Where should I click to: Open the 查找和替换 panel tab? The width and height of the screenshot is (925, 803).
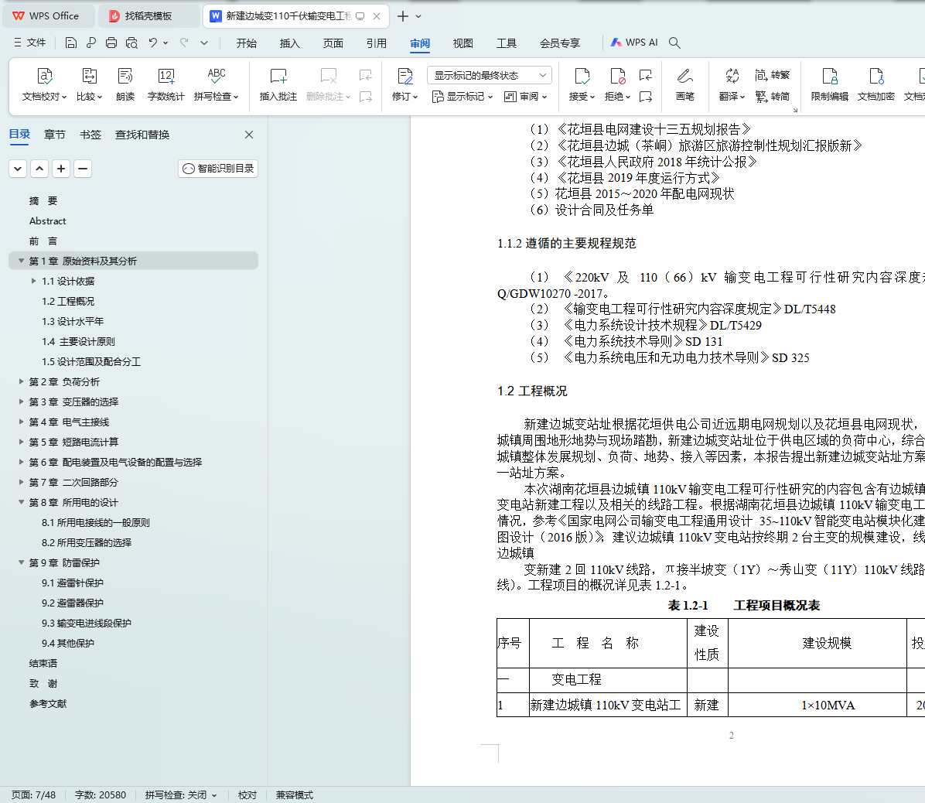[142, 135]
